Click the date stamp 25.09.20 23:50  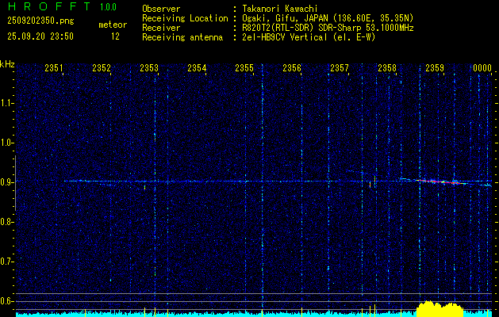(40, 36)
